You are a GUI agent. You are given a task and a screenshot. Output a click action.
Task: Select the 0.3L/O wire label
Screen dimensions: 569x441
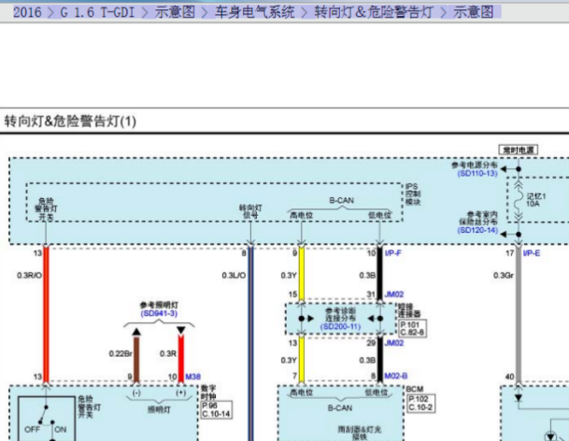234,276
